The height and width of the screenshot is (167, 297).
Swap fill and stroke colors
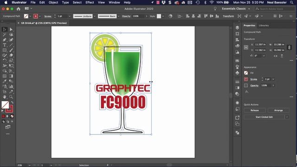[12, 103]
